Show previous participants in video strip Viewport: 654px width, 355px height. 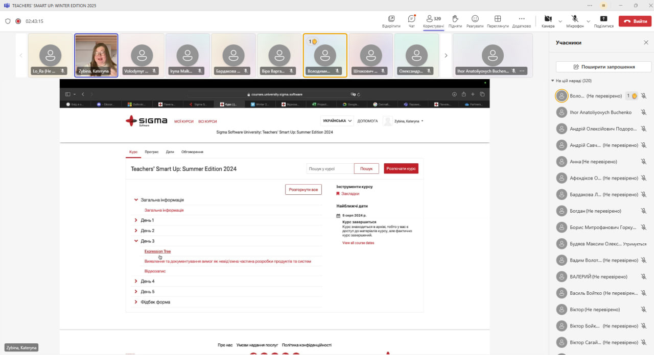[x=21, y=55]
